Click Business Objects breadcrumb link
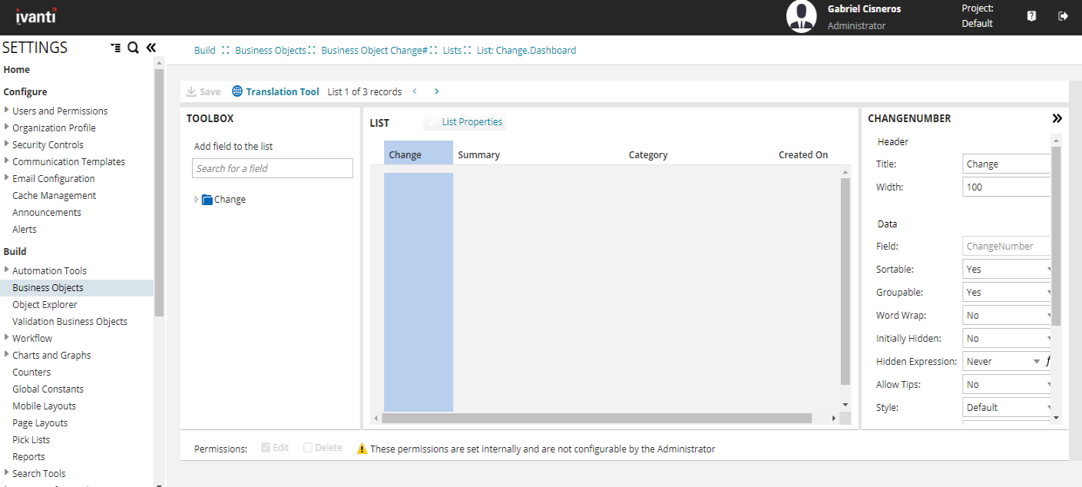 [270, 51]
